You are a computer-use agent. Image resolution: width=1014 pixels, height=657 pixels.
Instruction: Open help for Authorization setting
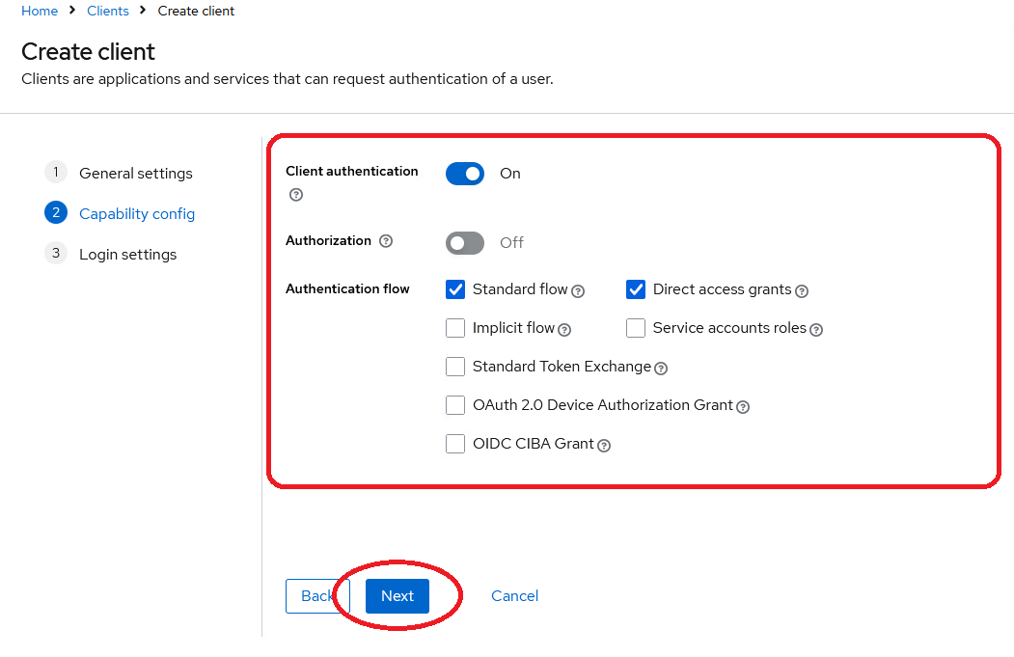point(386,241)
